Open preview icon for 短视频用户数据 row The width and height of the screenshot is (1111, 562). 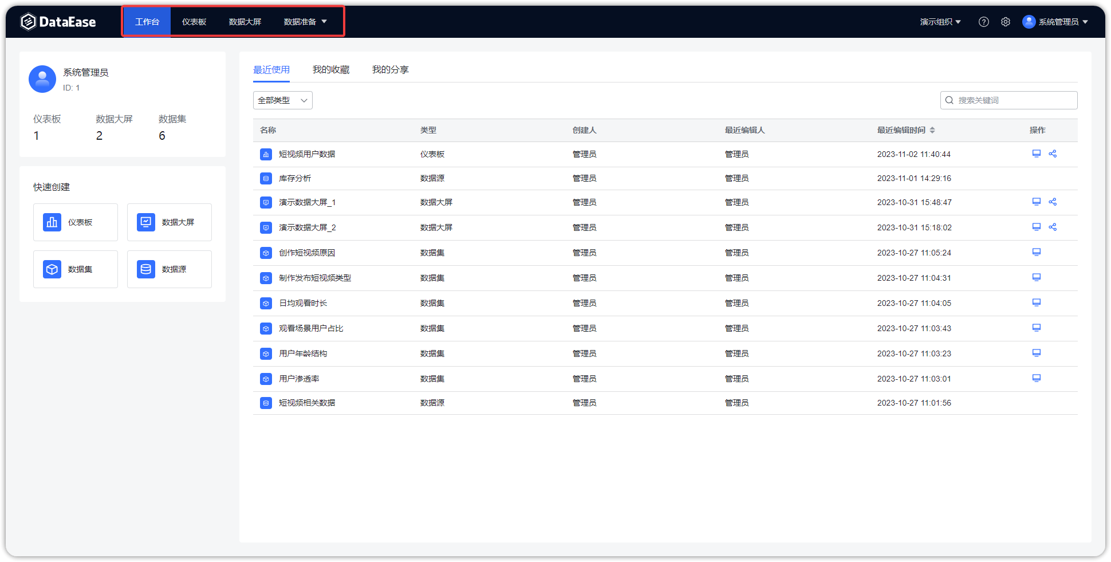point(1036,154)
